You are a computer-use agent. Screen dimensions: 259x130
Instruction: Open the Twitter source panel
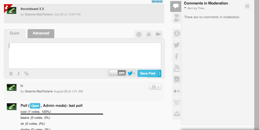(177, 45)
